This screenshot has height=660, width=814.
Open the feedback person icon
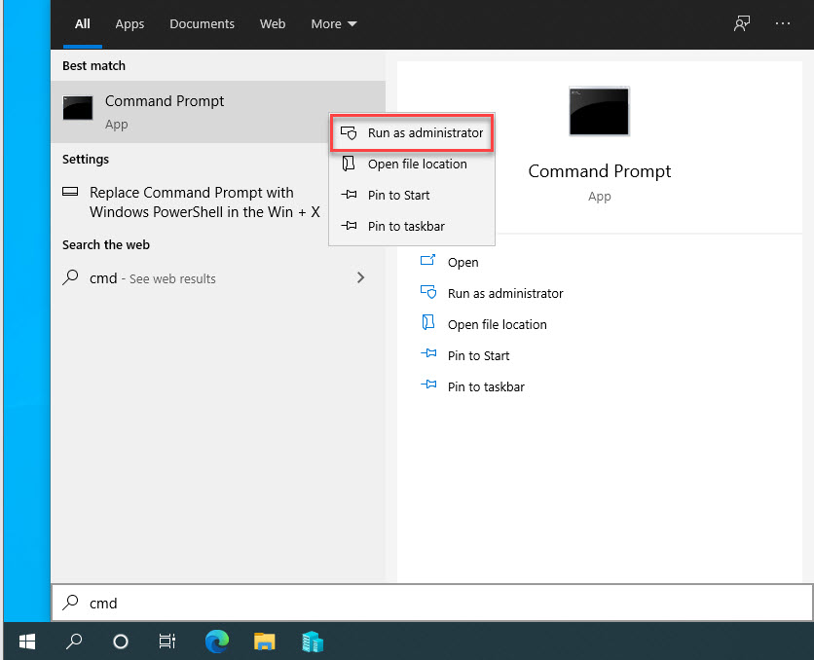click(x=742, y=23)
